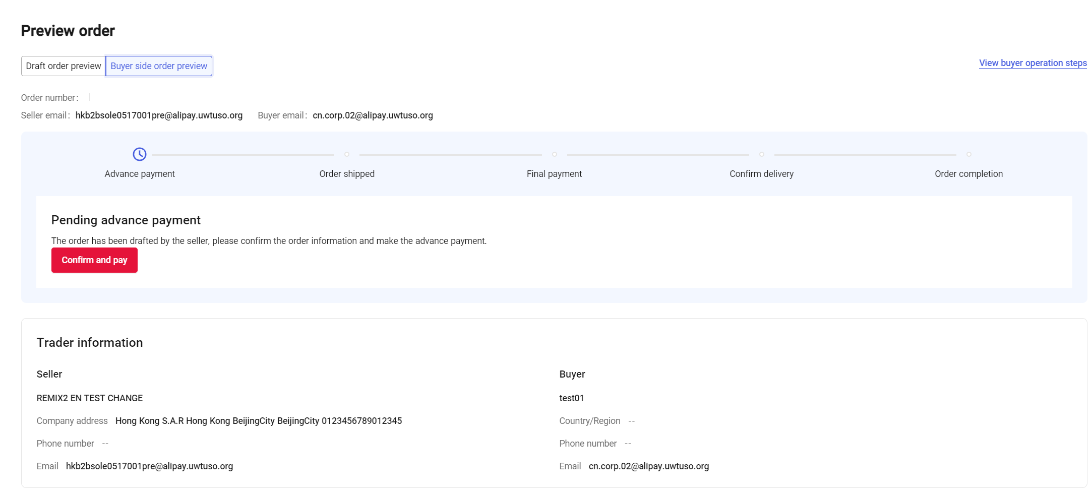1092x495 pixels.
Task: Click the Seller heading under Trader information
Action: point(49,374)
